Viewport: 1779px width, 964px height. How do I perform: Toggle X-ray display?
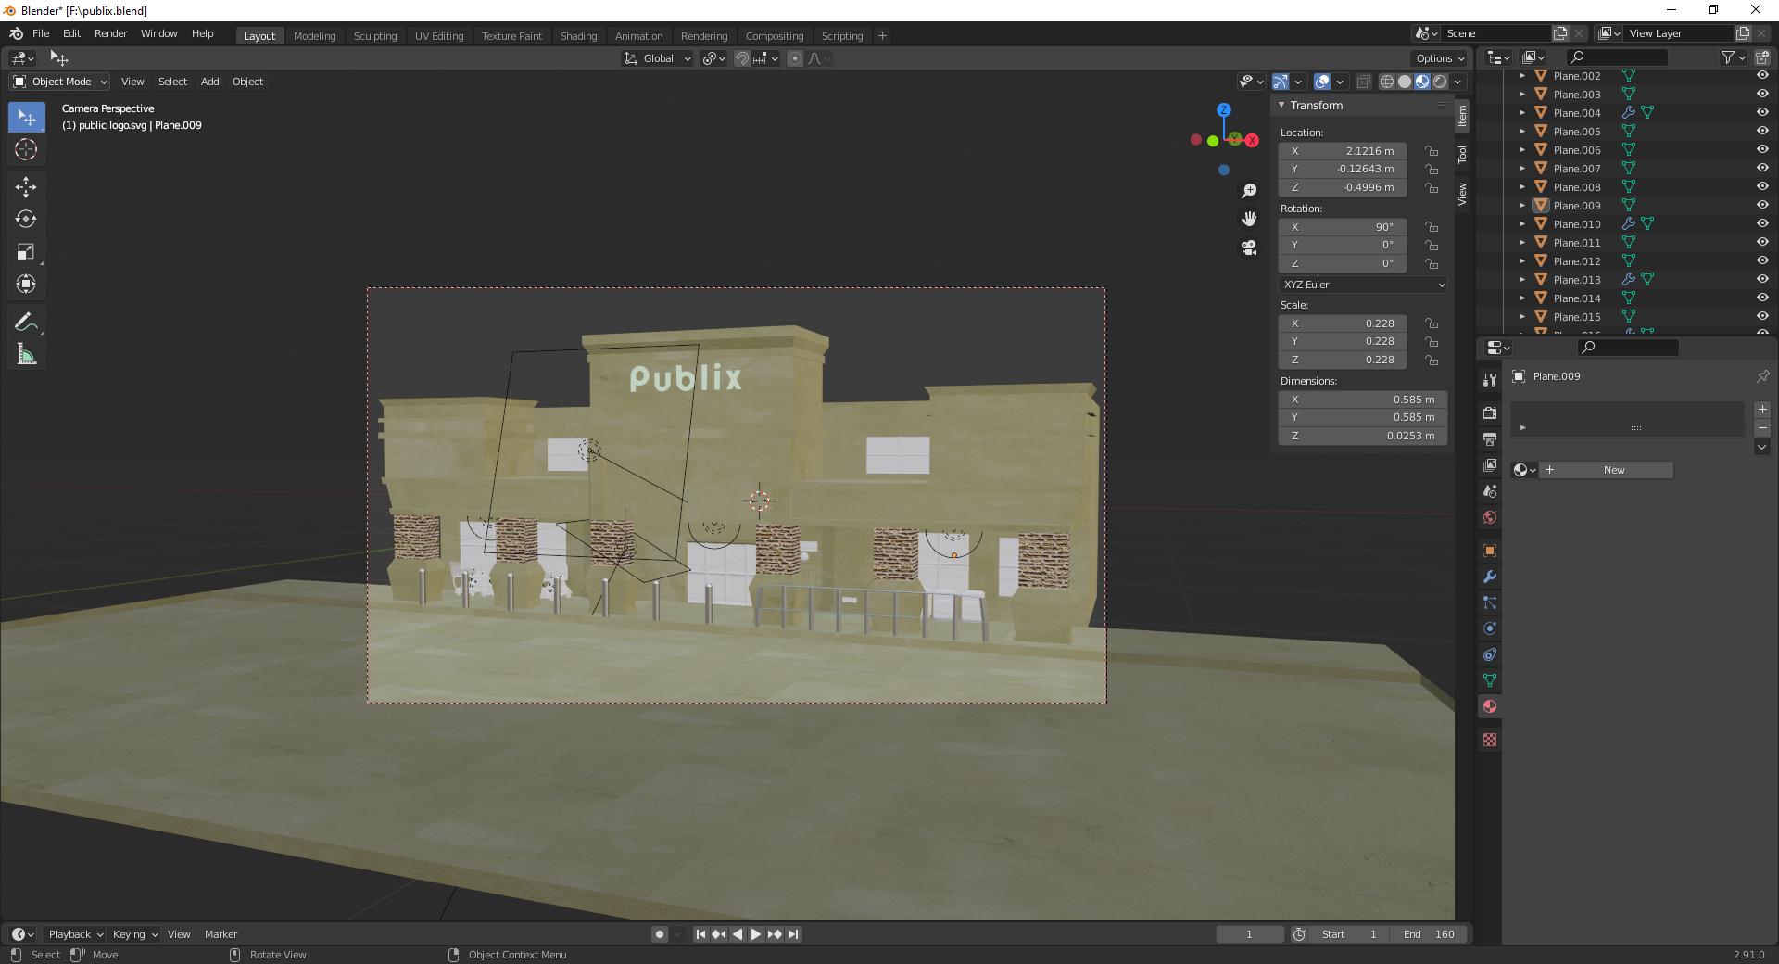pyautogui.click(x=1363, y=82)
